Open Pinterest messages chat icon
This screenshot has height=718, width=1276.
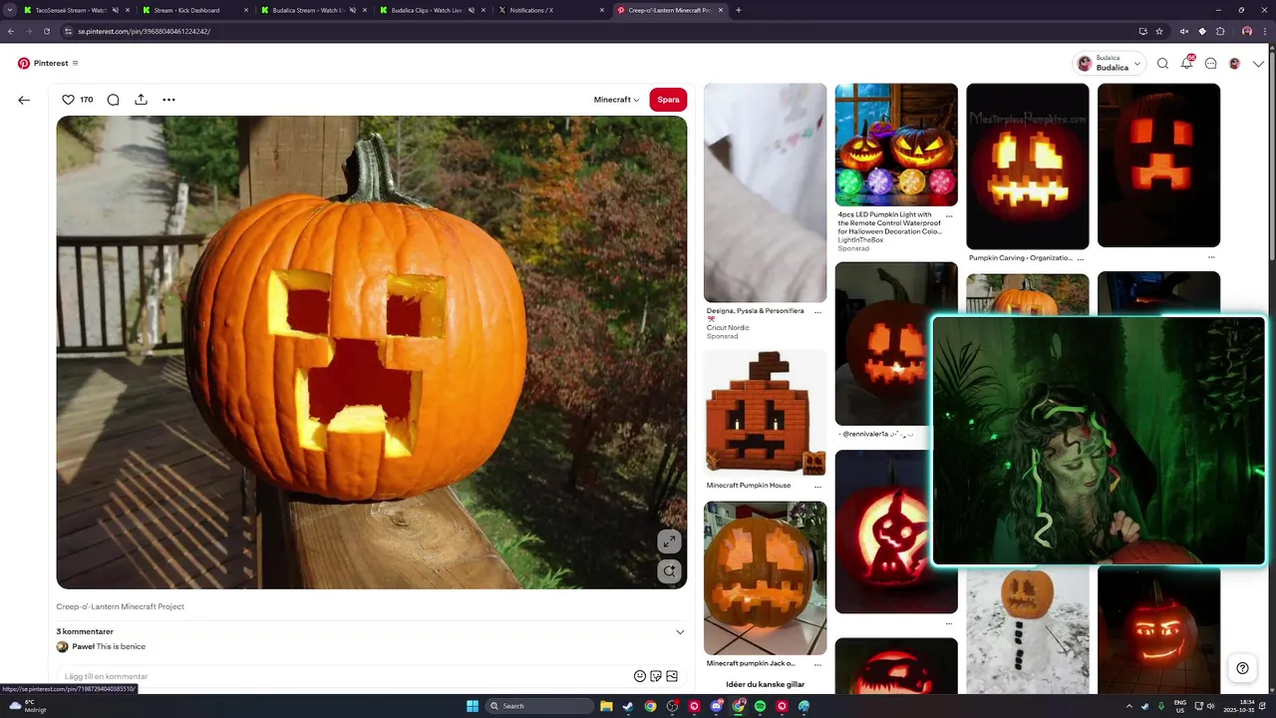(x=1210, y=64)
